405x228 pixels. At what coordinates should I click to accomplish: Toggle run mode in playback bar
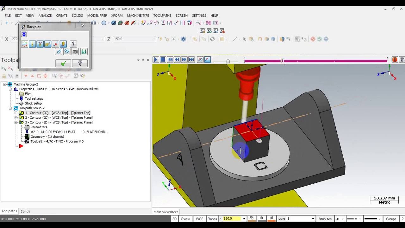click(x=208, y=60)
